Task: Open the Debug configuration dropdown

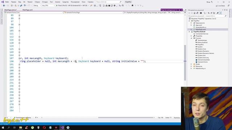Action: [37, 6]
